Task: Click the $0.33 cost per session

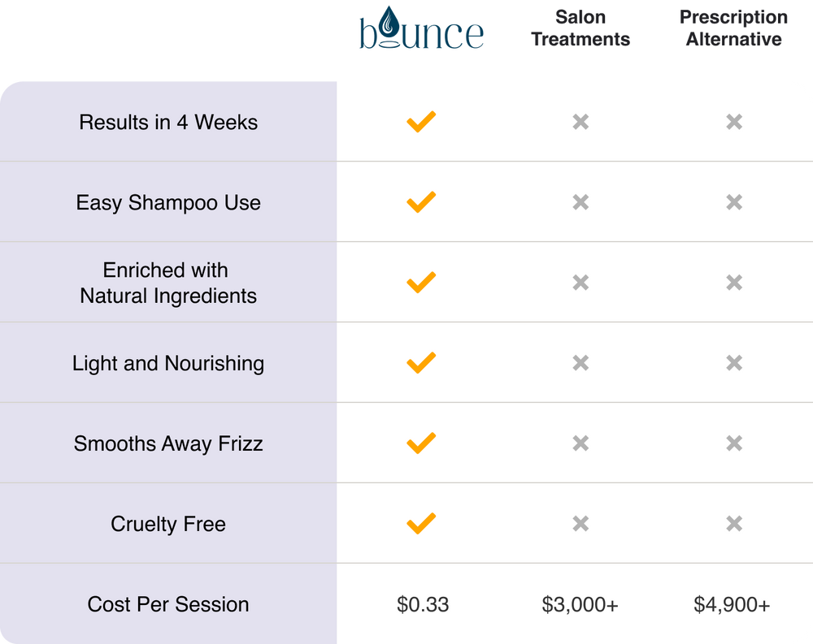Action: tap(423, 605)
